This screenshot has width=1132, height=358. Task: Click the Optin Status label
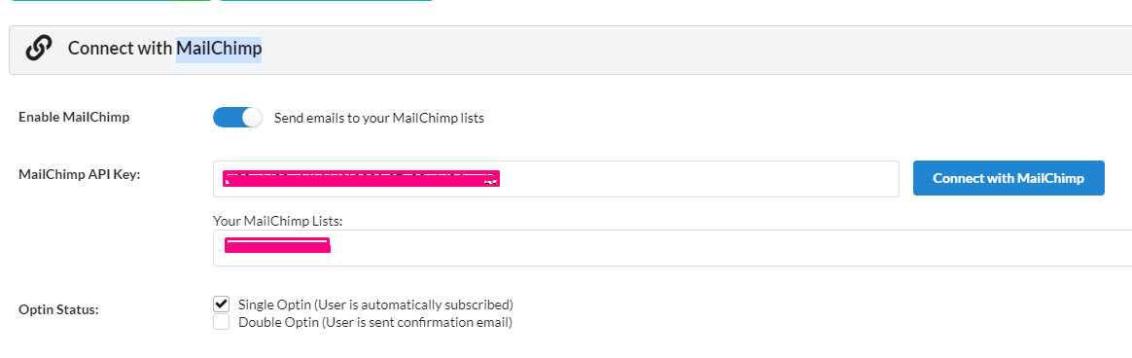(x=58, y=310)
